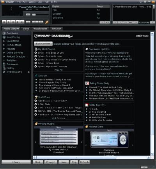Play Sylver - In Your Eyes
This screenshot has height=169, width=156.
pos(35,63)
